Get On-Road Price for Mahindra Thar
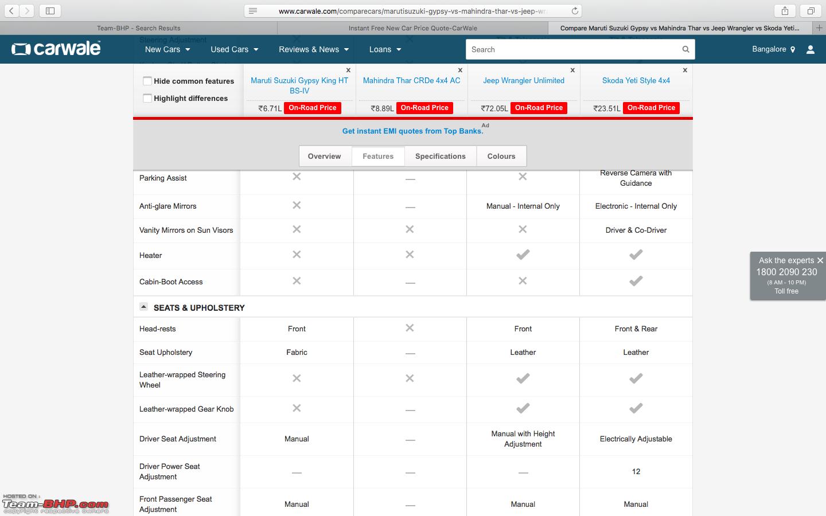 click(x=424, y=108)
